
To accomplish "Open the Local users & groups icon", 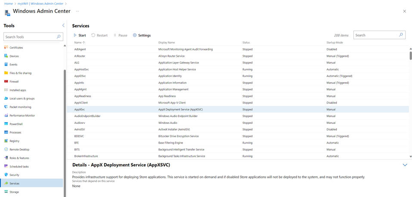I will coord(6,98).
